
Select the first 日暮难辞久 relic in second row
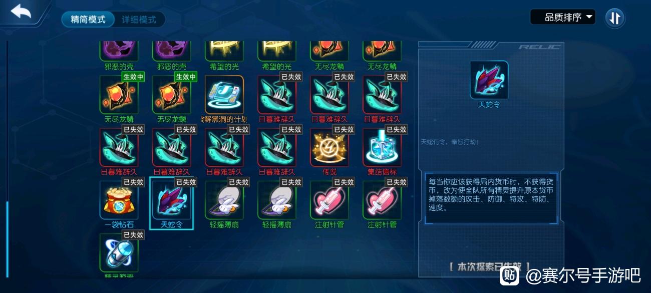tap(276, 94)
